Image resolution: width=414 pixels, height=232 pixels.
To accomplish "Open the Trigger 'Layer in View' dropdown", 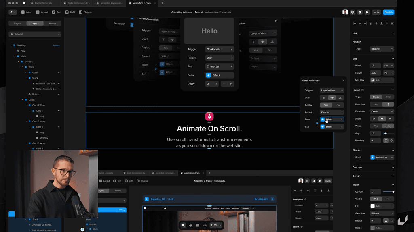I will coord(332,90).
